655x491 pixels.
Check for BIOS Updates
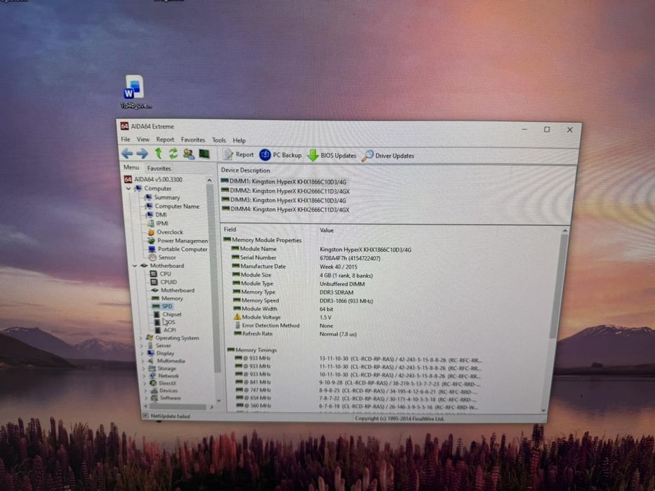pos(331,155)
